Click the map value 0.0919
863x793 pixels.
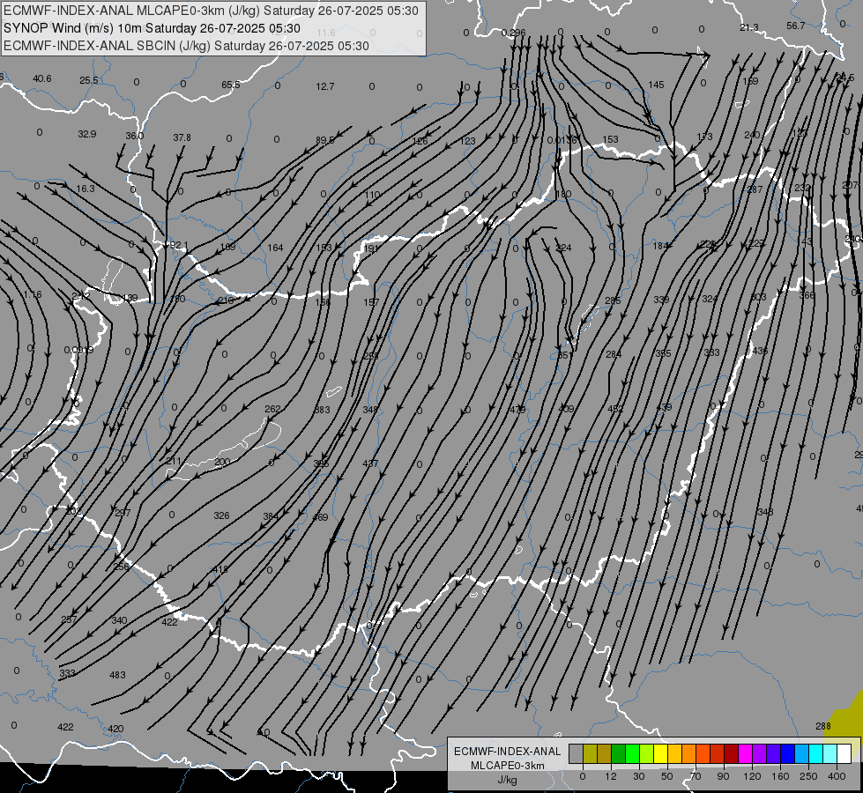point(78,350)
